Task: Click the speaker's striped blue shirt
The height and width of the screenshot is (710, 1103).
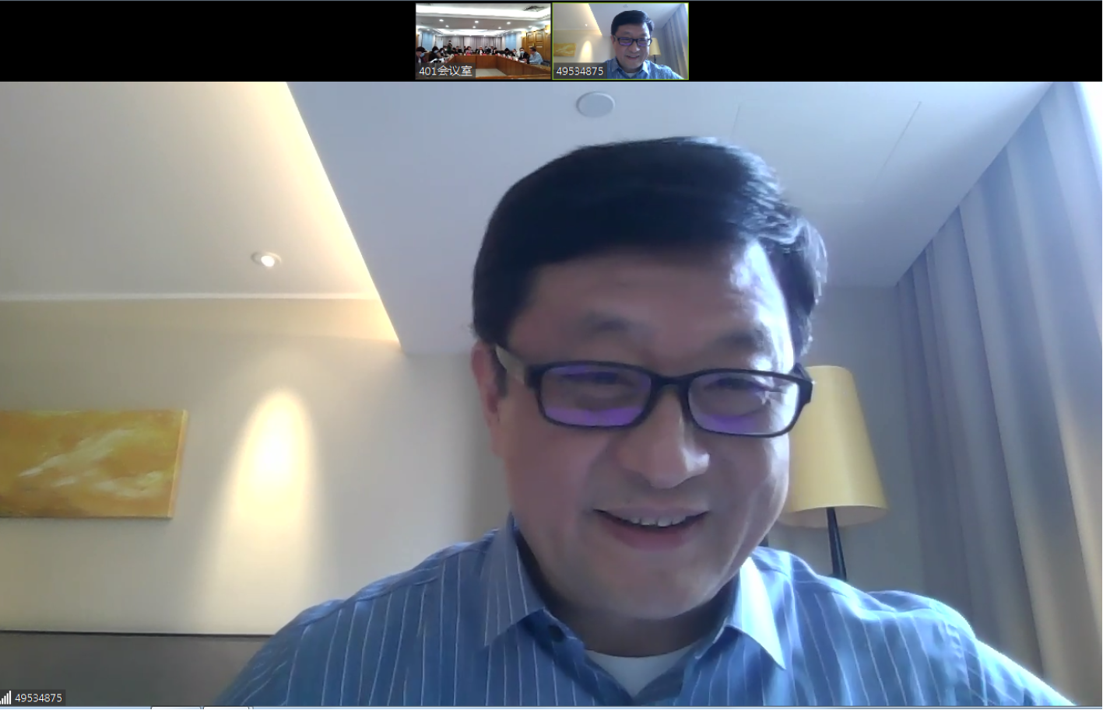Action: coord(467,638)
